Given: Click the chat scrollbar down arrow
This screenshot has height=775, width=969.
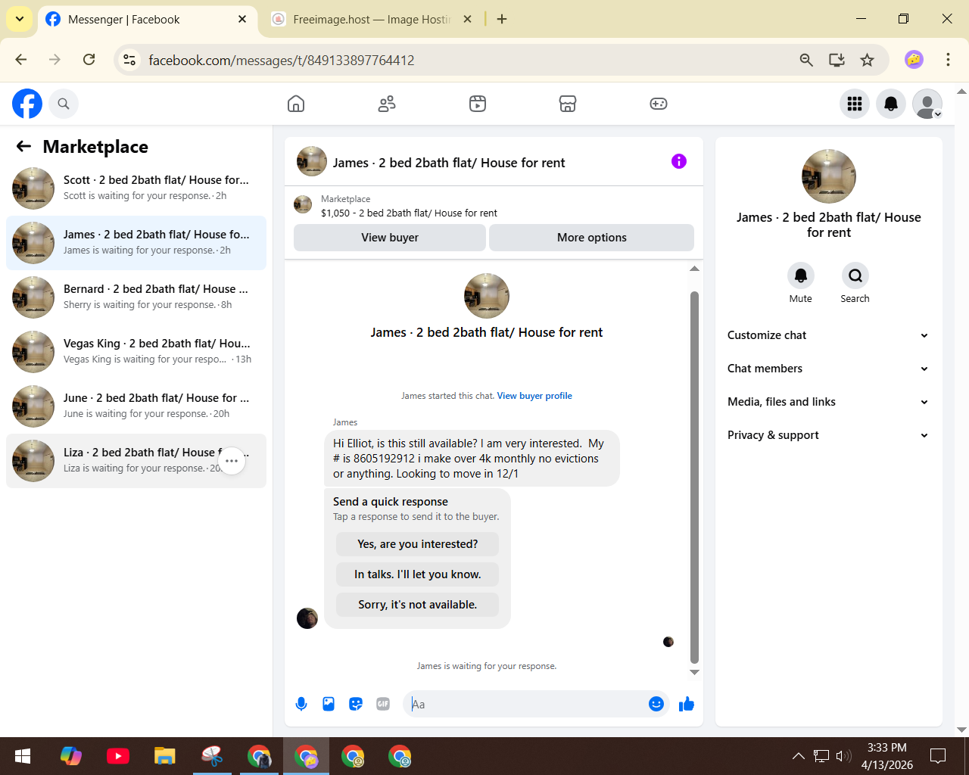Looking at the screenshot, I should click(x=694, y=672).
